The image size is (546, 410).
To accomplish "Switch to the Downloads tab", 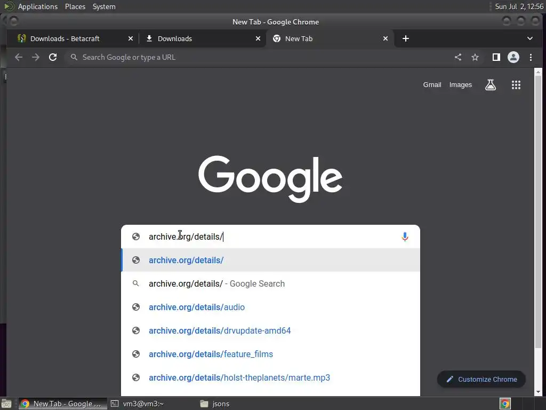I will (x=202, y=38).
